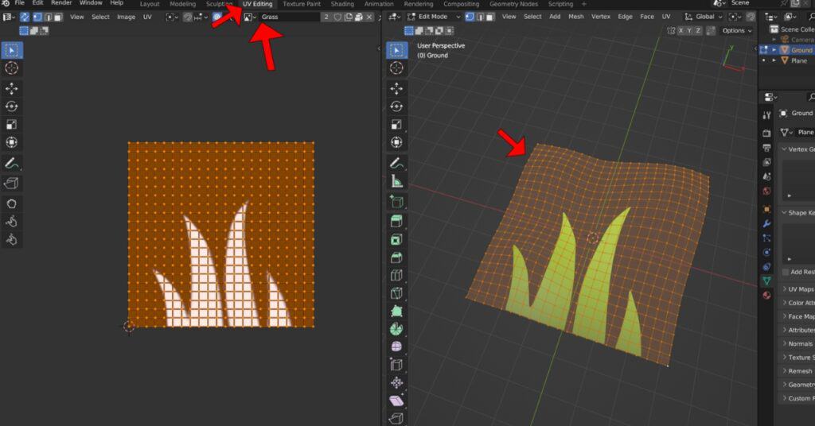Select the Extrude Region tool
Image resolution: width=815 pixels, height=426 pixels.
tap(396, 222)
